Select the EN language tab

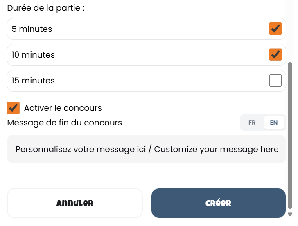(x=274, y=123)
